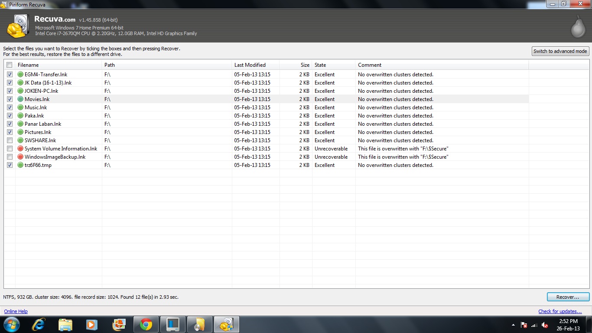Uncheck the trz6F66.tmp checkbox

pyautogui.click(x=10, y=165)
